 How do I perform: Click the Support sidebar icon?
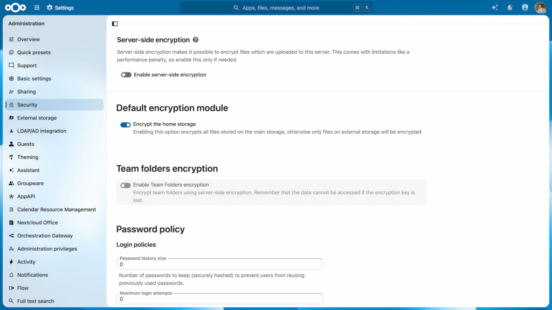11,65
